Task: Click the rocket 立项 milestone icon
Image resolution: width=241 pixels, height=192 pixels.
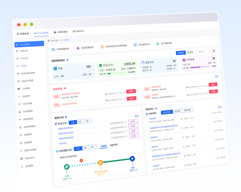Action: 67,166
